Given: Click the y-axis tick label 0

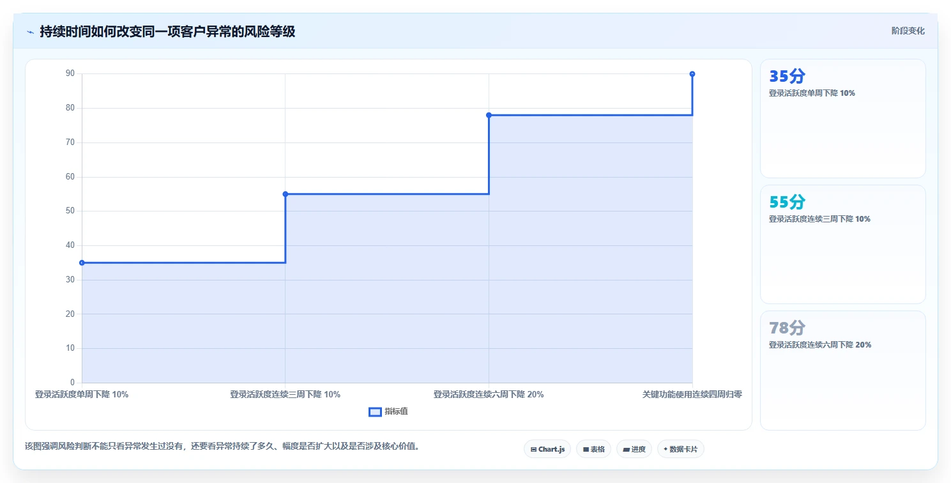Looking at the screenshot, I should [72, 383].
